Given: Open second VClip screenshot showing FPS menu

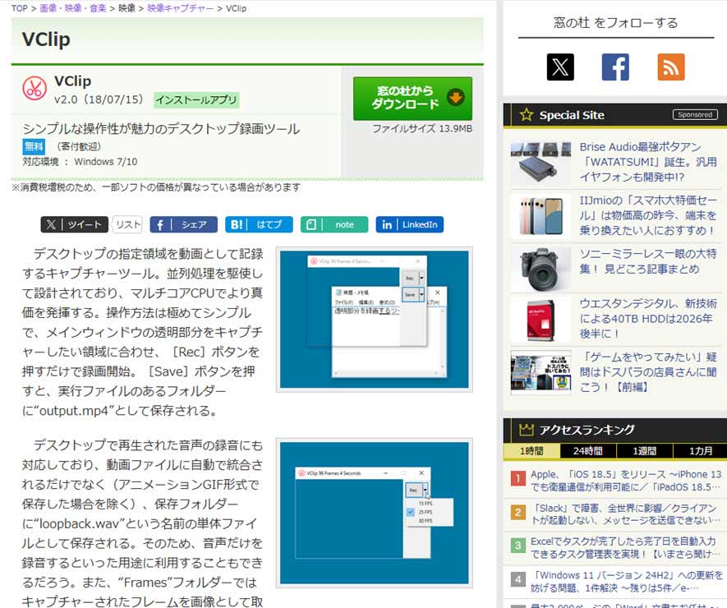Looking at the screenshot, I should (374, 513).
